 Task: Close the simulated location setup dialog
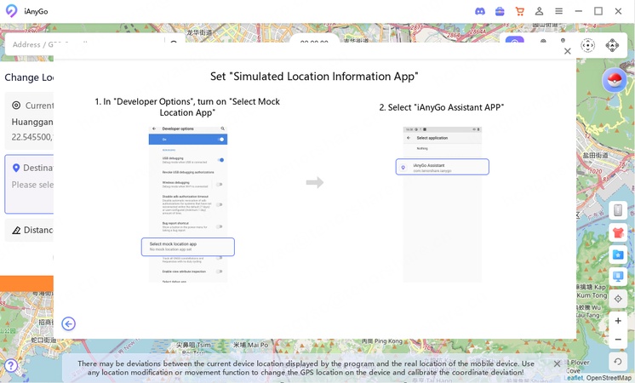click(x=568, y=51)
